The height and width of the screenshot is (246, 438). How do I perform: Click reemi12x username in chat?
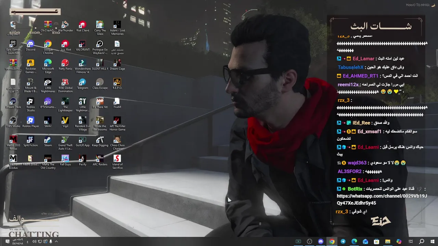click(x=348, y=84)
